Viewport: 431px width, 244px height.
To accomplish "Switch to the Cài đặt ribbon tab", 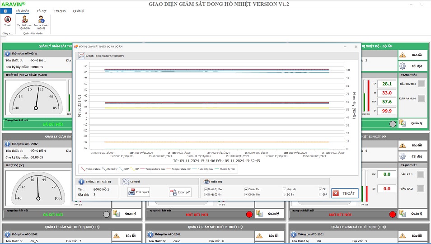I will (x=42, y=11).
